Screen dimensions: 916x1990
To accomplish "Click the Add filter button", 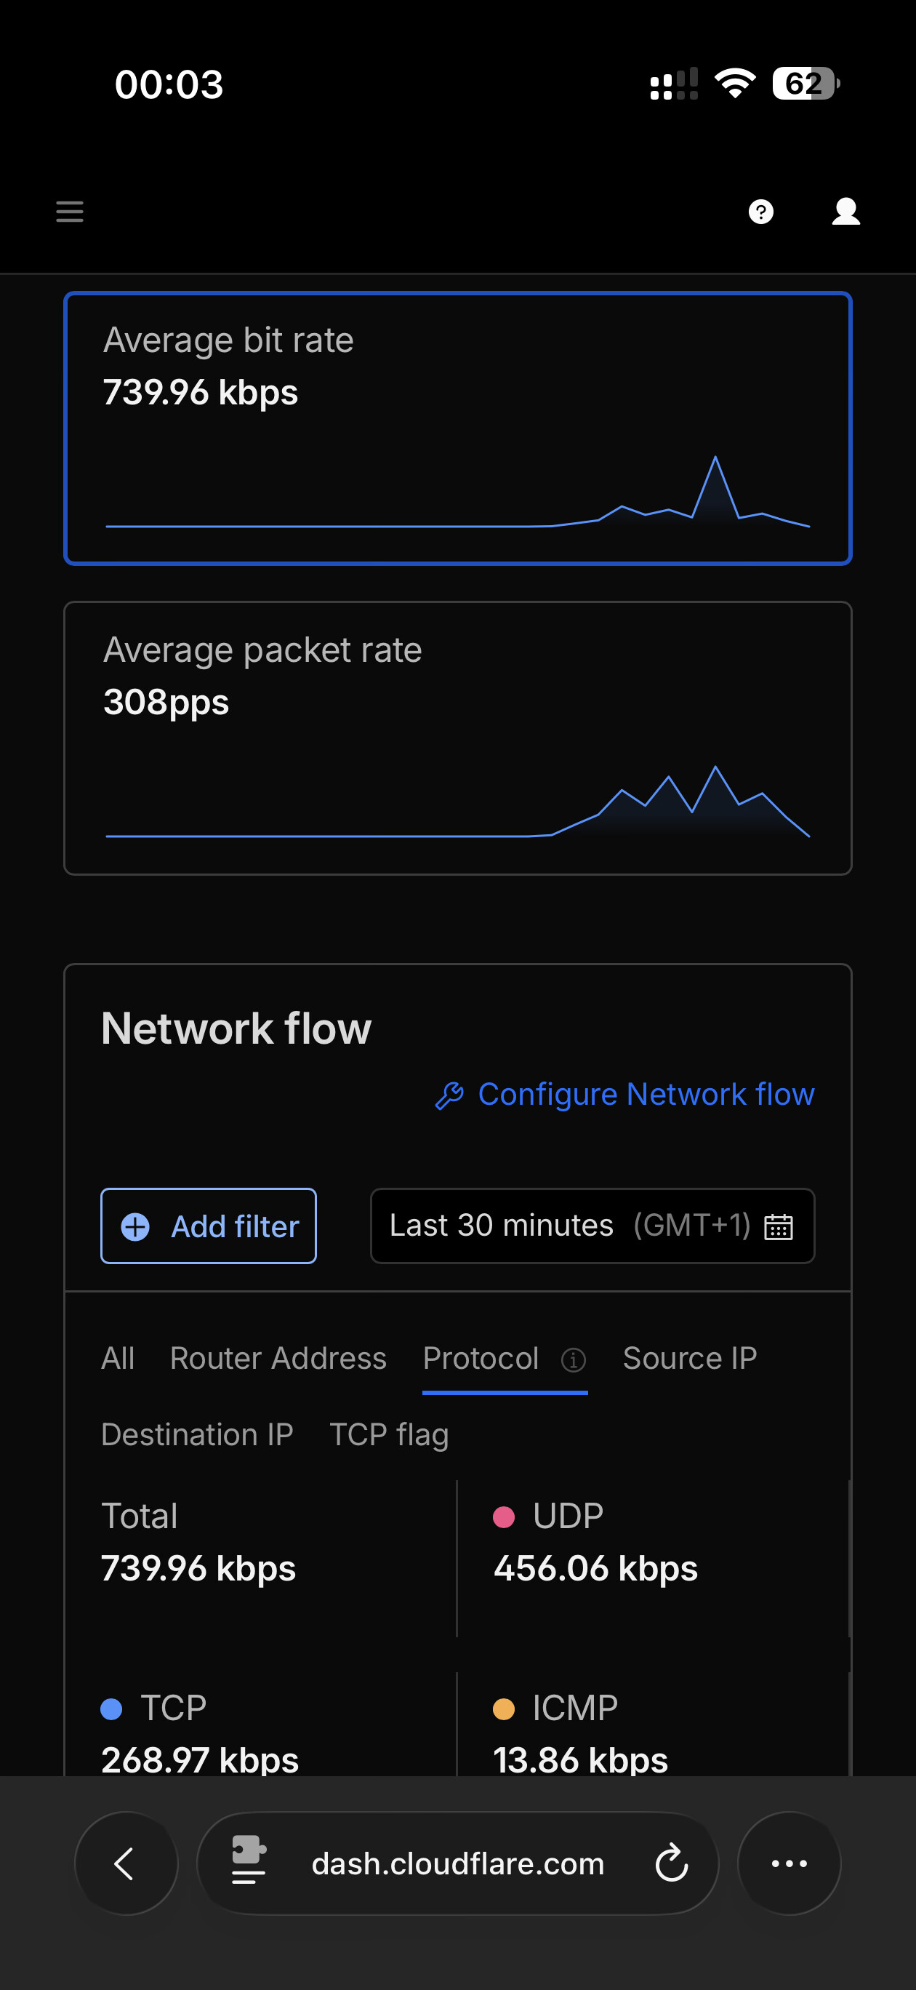I will pos(209,1226).
